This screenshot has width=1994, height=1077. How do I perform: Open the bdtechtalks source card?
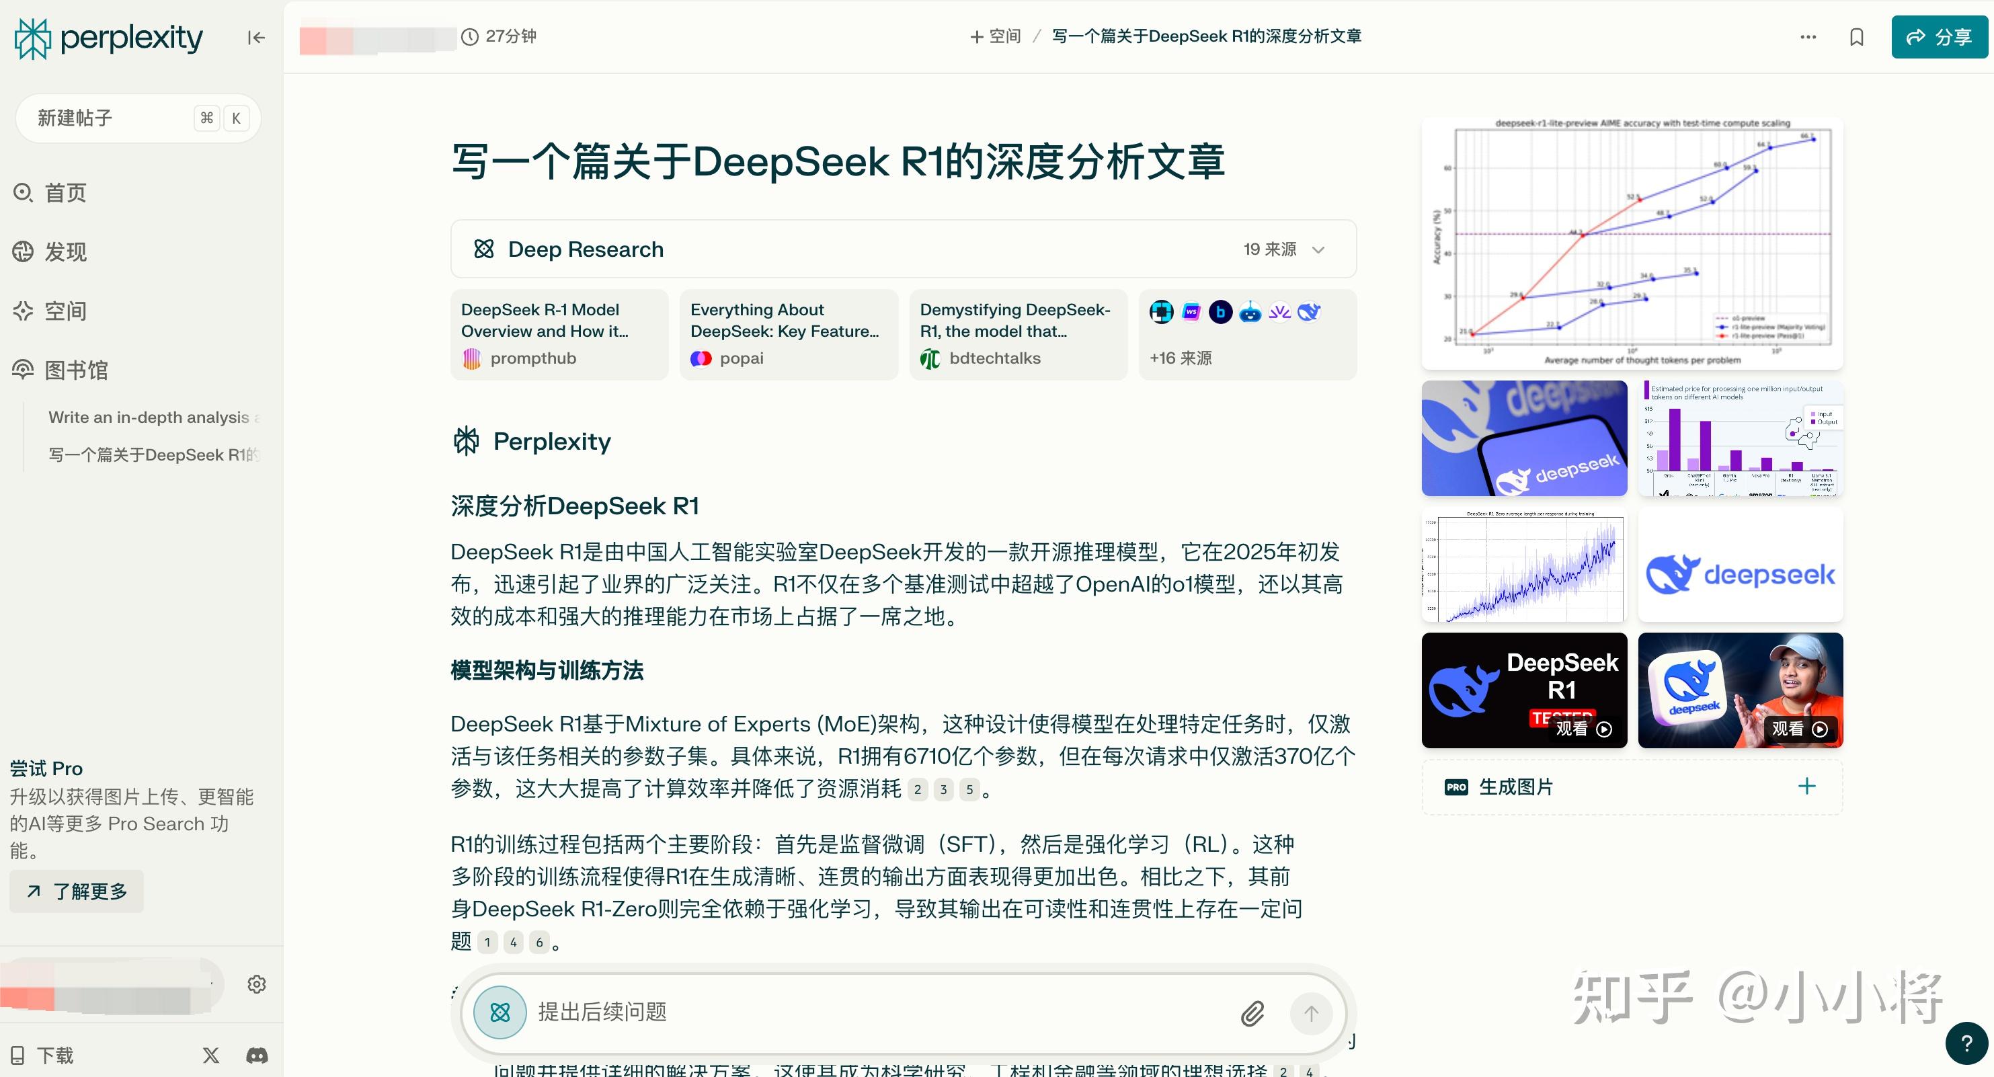[x=1018, y=335]
